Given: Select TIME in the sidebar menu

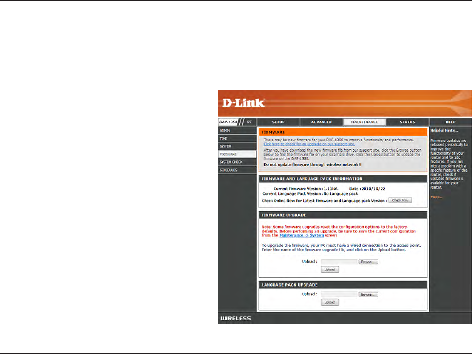Looking at the screenshot, I should tap(237, 139).
